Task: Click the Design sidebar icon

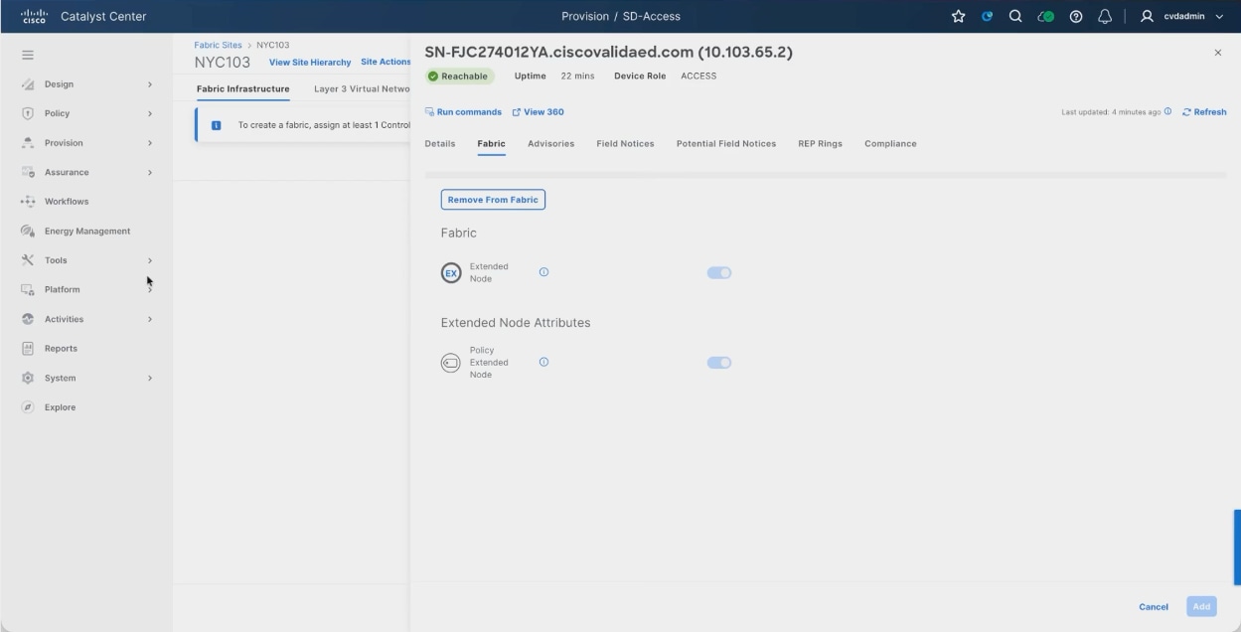Action: pos(28,84)
